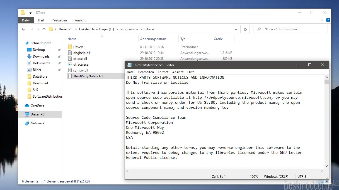Open Bilder in the navigation pane
This screenshot has width=339, height=190.
pyautogui.click(x=37, y=70)
